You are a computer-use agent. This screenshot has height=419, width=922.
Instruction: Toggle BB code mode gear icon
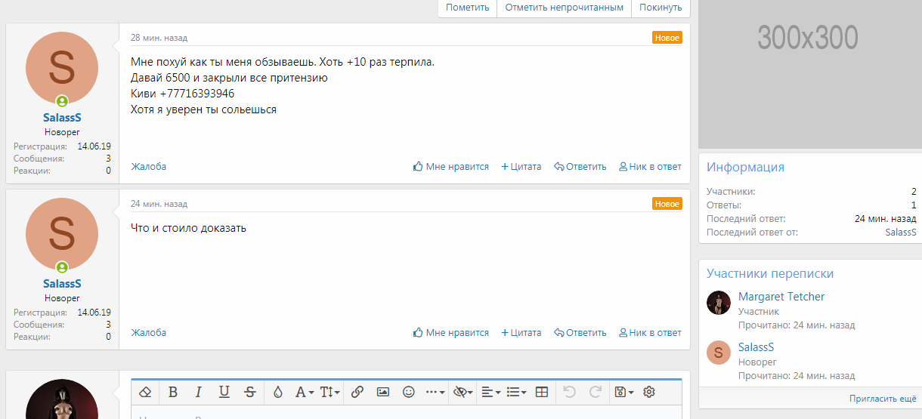point(648,392)
